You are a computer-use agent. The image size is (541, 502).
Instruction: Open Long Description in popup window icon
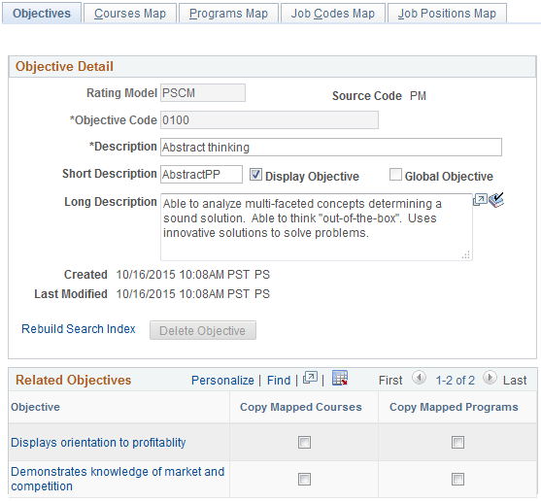(480, 200)
